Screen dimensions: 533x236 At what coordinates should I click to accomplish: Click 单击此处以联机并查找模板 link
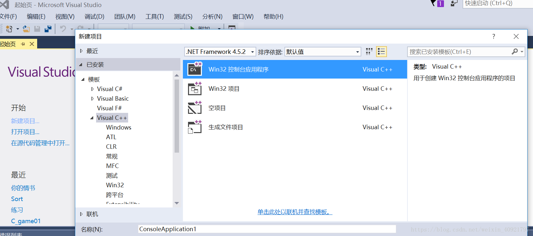click(x=295, y=212)
